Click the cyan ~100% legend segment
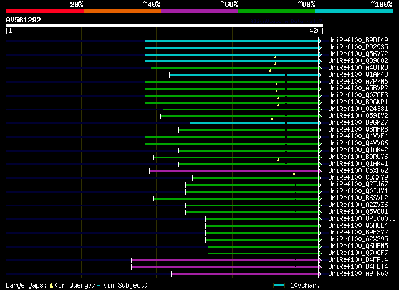The height and width of the screenshot is (290, 399). click(x=355, y=11)
